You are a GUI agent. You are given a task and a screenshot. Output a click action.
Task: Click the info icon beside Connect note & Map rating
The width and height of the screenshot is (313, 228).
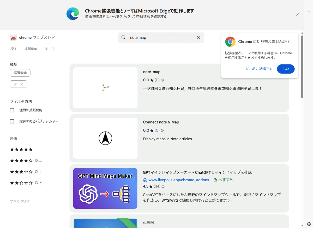[162, 130]
